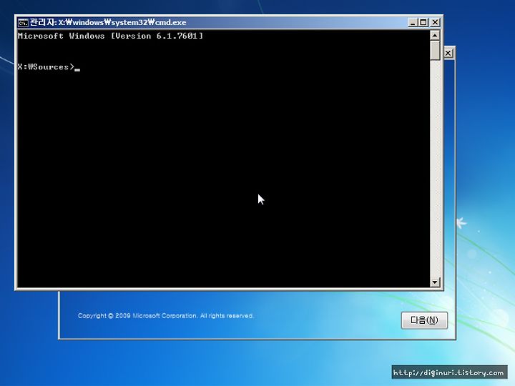Click the scrollbar up arrow in cmd
The height and width of the screenshot is (386, 515).
pos(435,35)
